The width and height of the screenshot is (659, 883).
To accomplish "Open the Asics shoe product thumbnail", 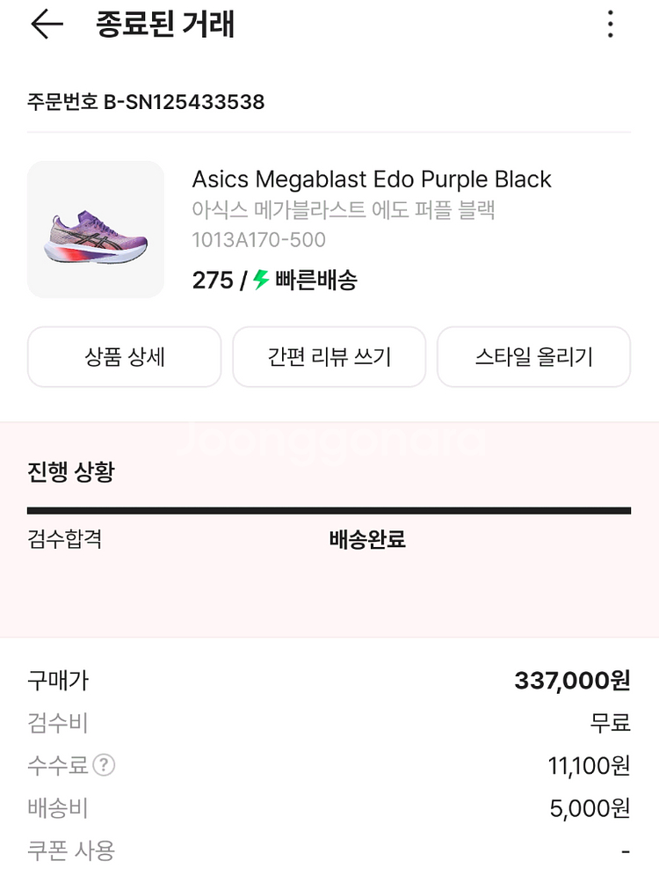I will click(x=96, y=230).
